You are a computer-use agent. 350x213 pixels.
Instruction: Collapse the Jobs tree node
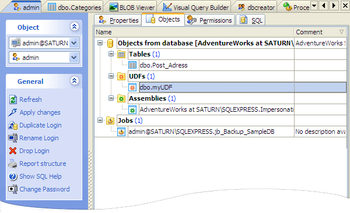point(100,120)
